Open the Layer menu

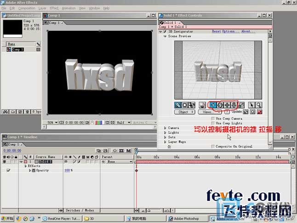point(42,8)
